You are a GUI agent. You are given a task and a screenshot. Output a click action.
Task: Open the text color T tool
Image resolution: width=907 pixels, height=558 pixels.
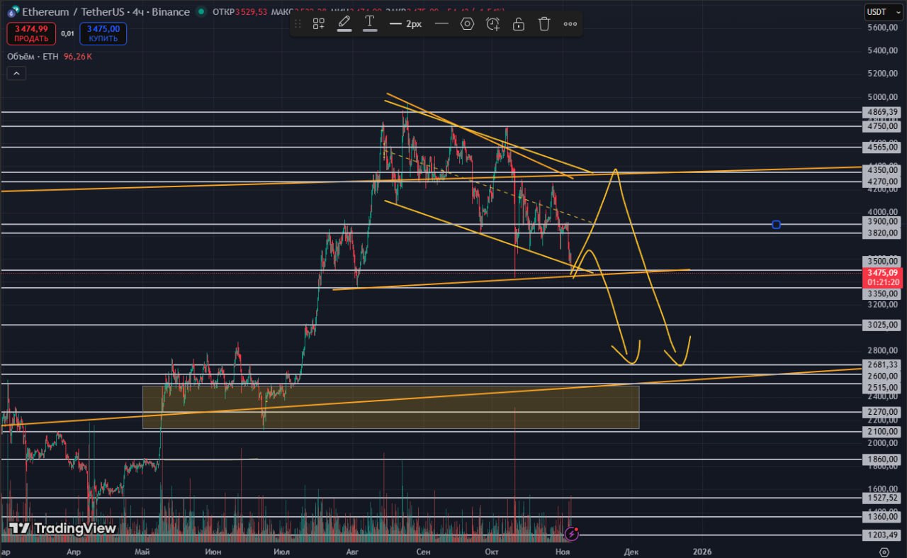[370, 23]
